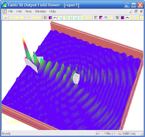145x137 pixels.
Task: Open the Help menu
Action: click(x=53, y=11)
